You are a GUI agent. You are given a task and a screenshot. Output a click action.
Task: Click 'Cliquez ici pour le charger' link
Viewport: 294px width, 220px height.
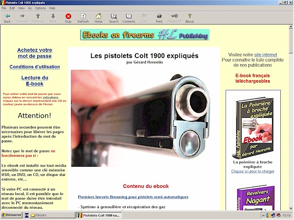point(252,171)
